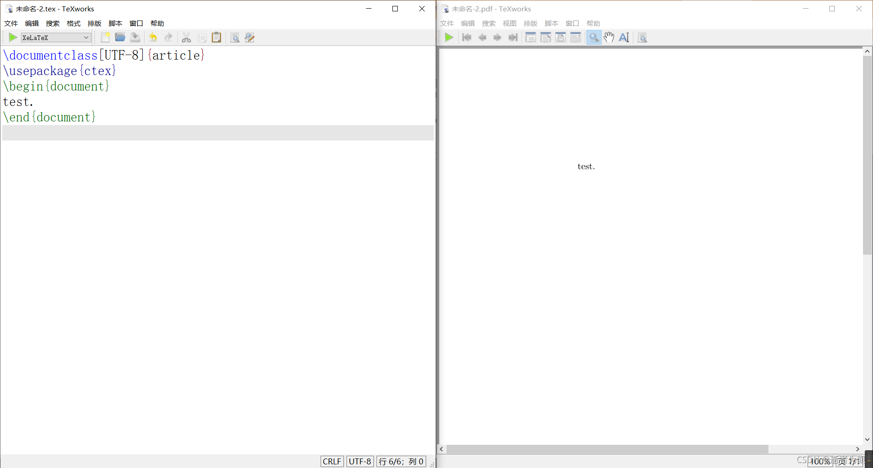Go to previous PDF page
Viewport: 873px width, 468px height.
[482, 37]
